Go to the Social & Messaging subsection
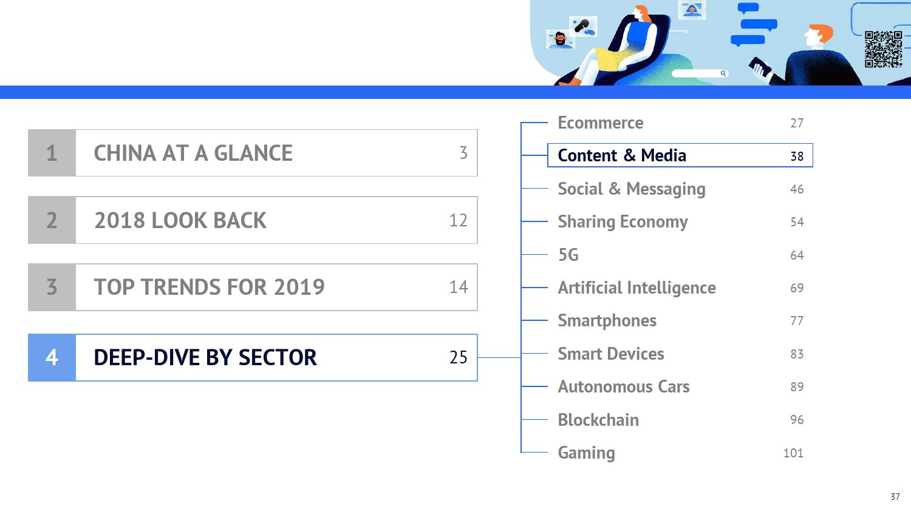The height and width of the screenshot is (512, 911). (632, 189)
